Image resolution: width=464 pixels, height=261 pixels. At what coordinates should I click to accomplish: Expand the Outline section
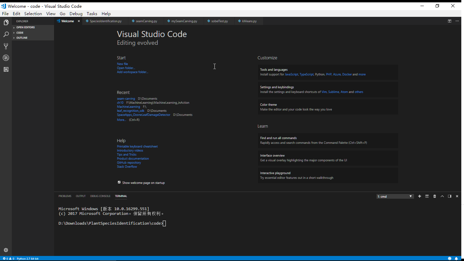(33, 38)
